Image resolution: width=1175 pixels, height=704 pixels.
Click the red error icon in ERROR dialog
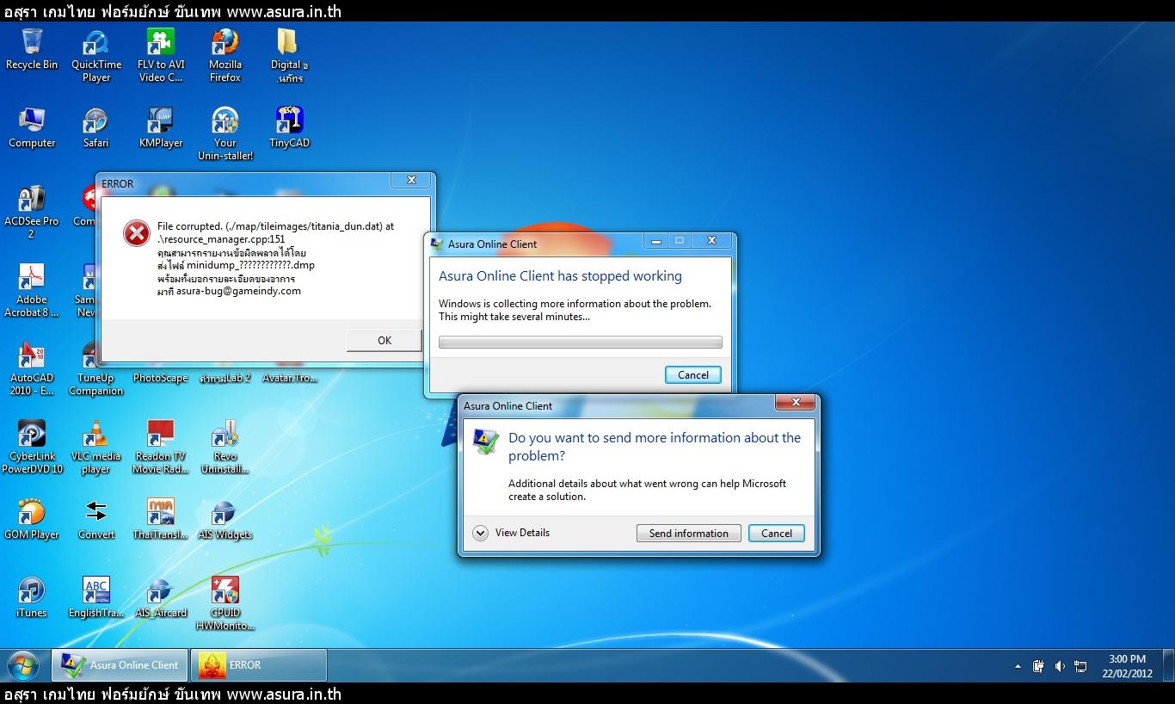coord(136,232)
